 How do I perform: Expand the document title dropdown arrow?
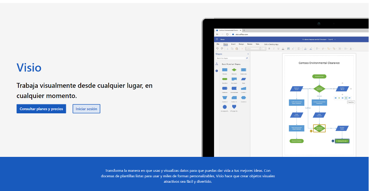[335, 39]
